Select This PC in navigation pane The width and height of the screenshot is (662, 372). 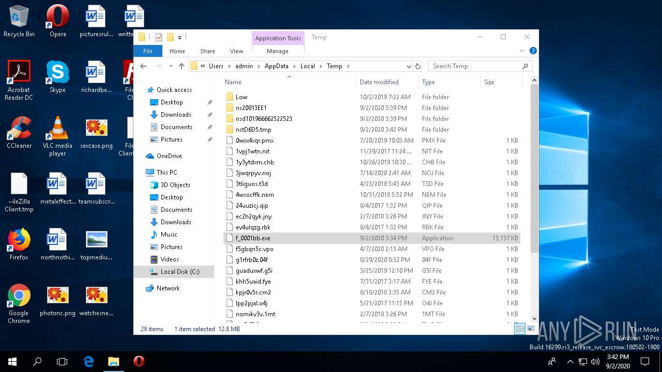click(167, 172)
